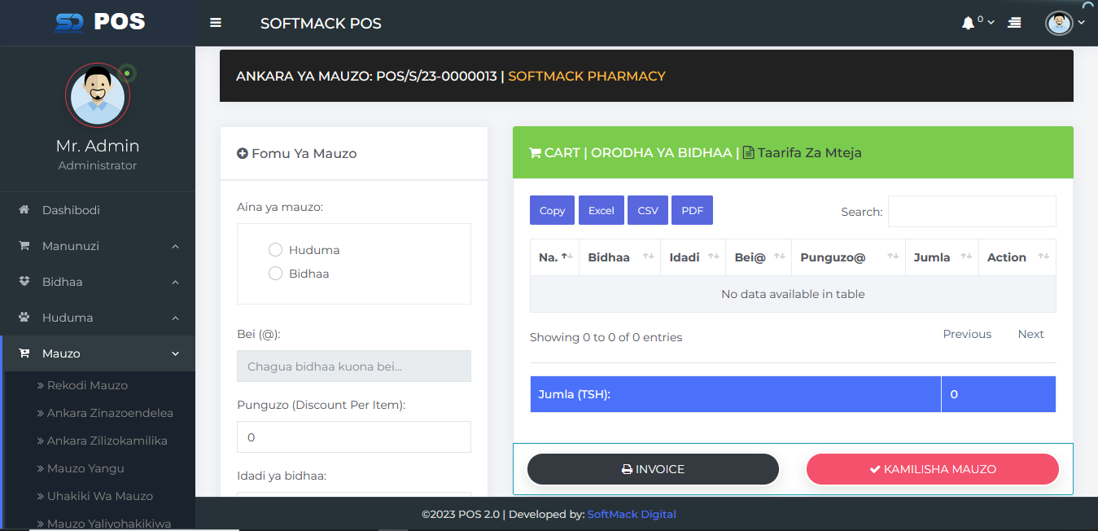This screenshot has height=531, width=1098.
Task: Select the Huduma radio button
Action: coord(275,250)
